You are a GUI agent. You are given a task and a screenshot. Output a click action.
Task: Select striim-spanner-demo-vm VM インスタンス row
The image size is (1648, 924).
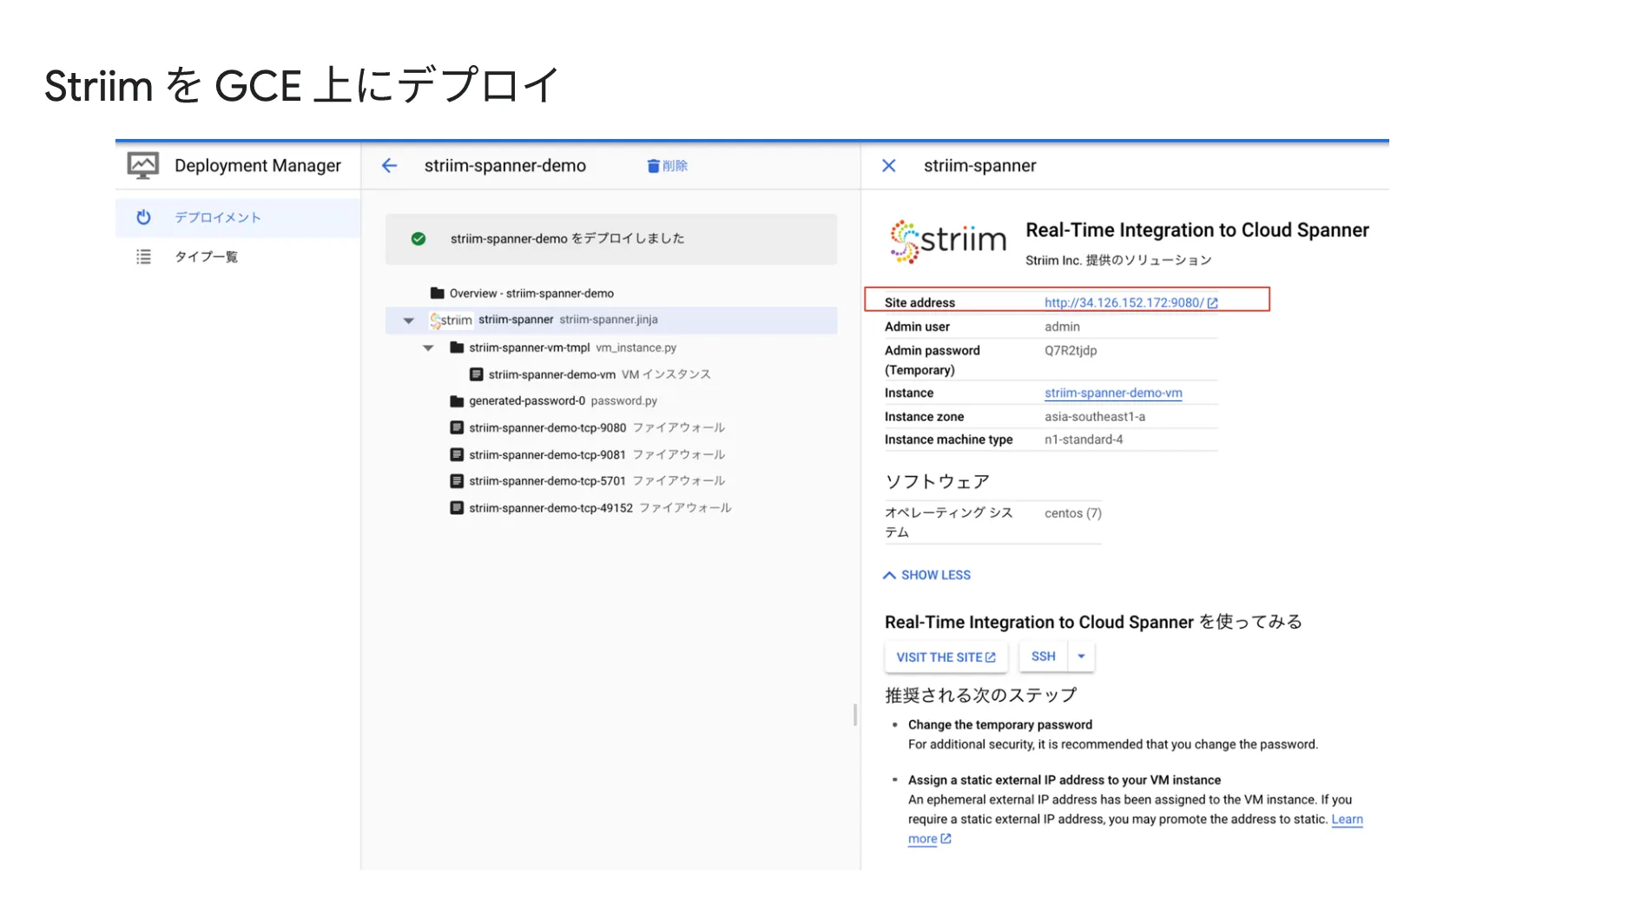click(611, 374)
